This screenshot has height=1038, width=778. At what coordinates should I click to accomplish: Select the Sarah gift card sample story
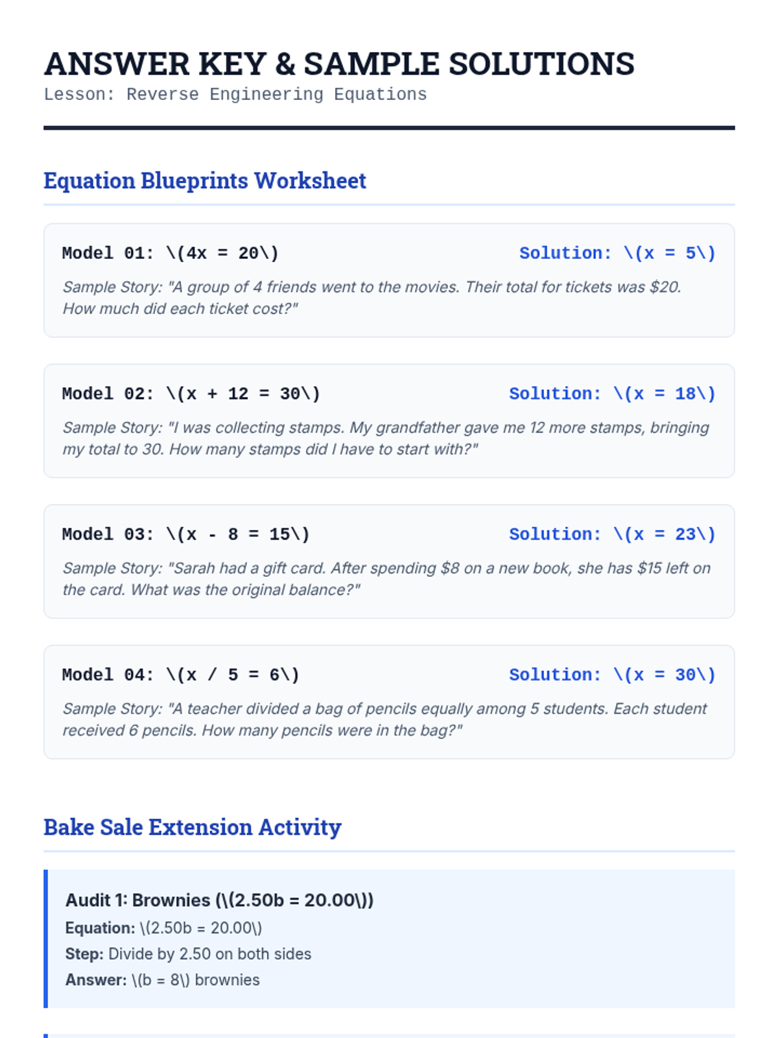pos(386,579)
